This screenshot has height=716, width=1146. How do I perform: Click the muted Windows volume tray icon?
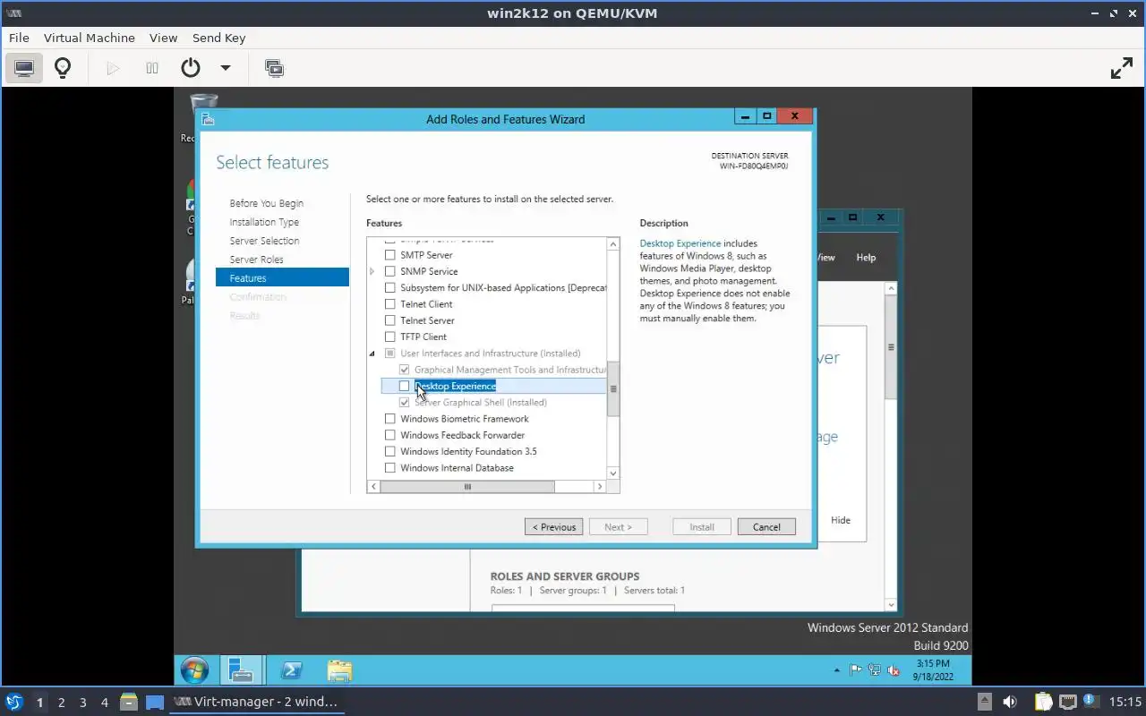(x=893, y=669)
